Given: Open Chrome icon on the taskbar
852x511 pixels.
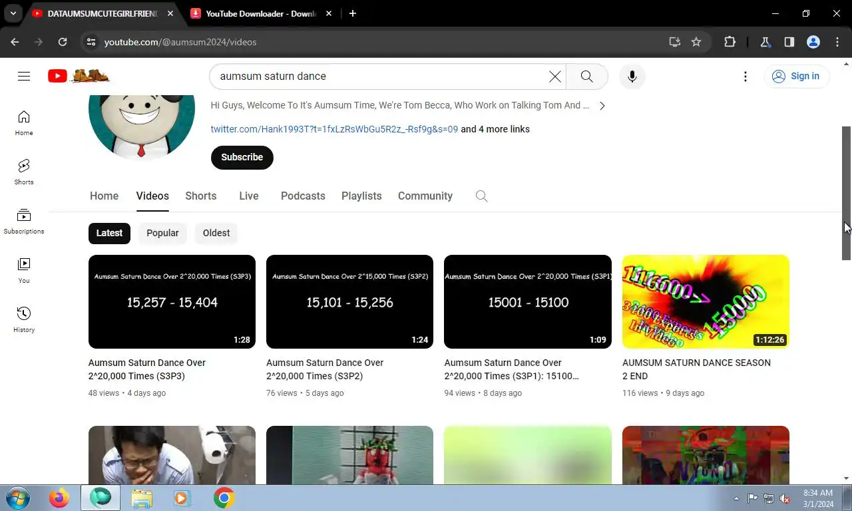Looking at the screenshot, I should click(224, 498).
